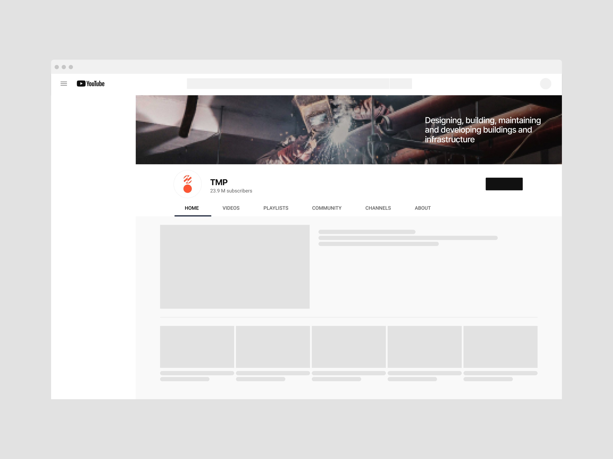
Task: Open the third video thumbnail in row
Action: [349, 347]
